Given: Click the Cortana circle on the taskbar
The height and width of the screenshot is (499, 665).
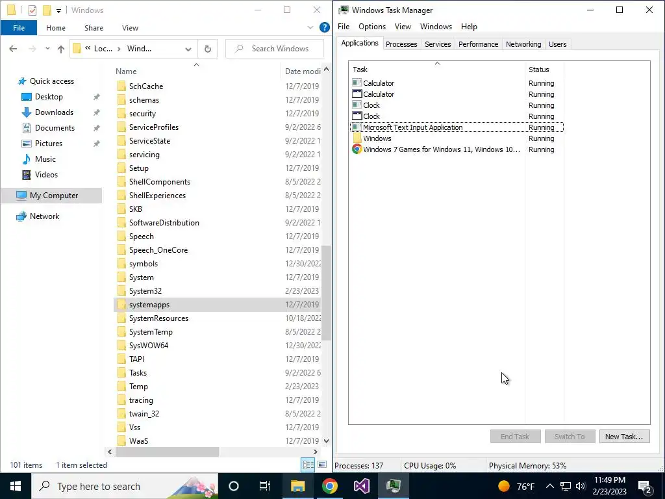Looking at the screenshot, I should click(234, 486).
